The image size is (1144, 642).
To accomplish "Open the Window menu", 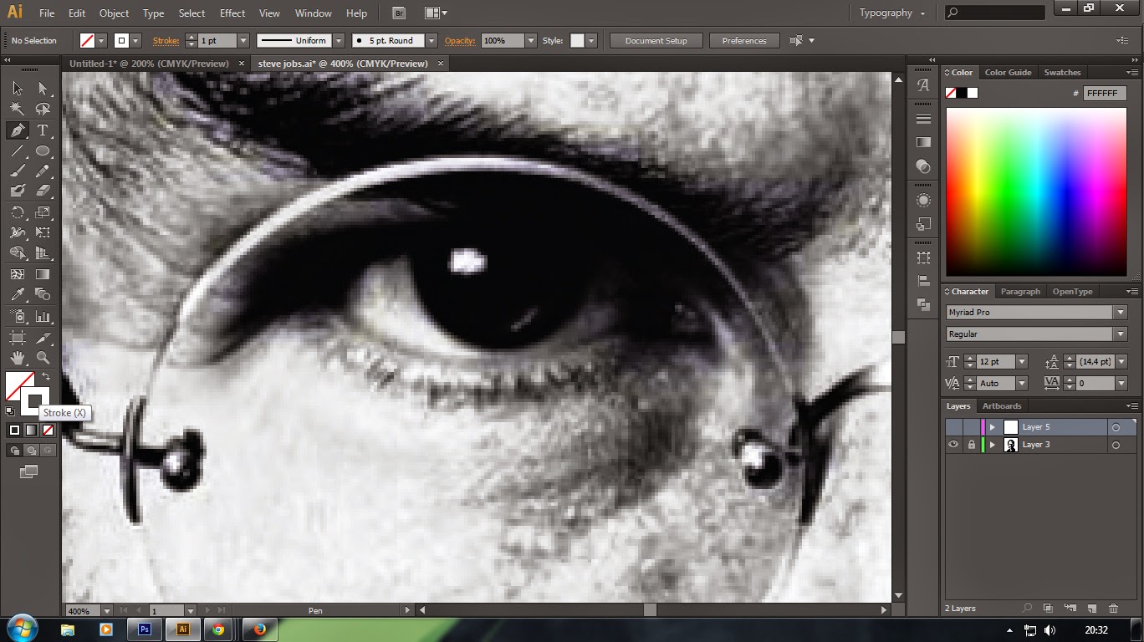I will [314, 13].
